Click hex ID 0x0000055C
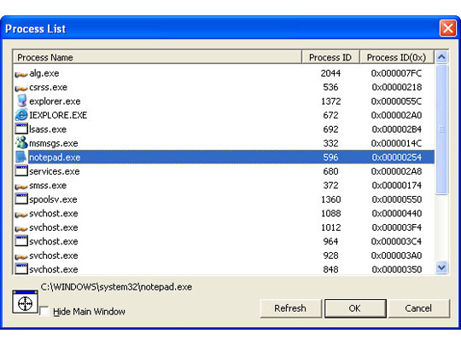This screenshot has height=345, width=461. pos(397,101)
